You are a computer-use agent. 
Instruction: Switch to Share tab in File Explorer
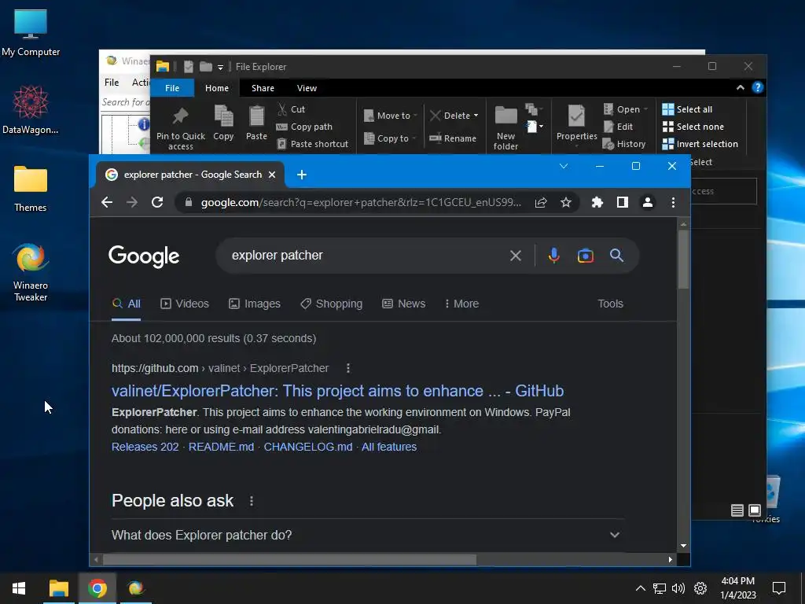tap(263, 88)
